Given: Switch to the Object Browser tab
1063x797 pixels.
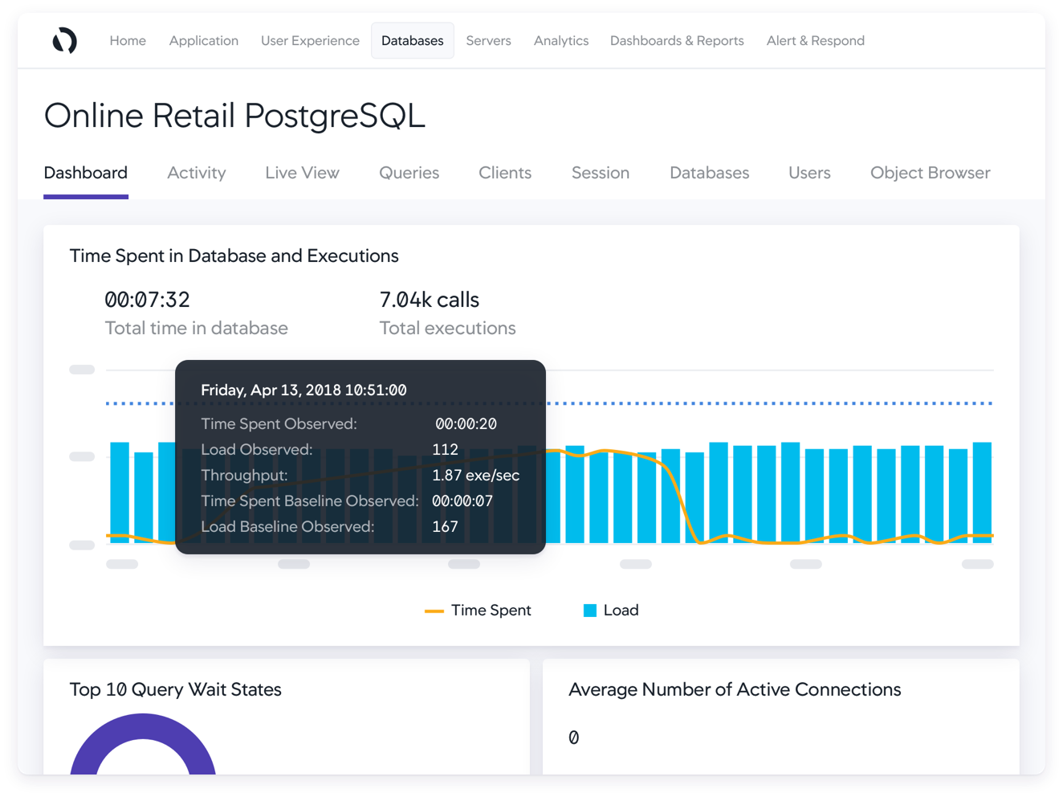Looking at the screenshot, I should coord(930,173).
